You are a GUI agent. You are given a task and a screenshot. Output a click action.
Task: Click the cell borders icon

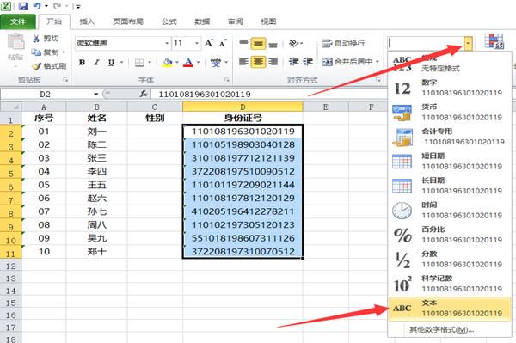139,63
